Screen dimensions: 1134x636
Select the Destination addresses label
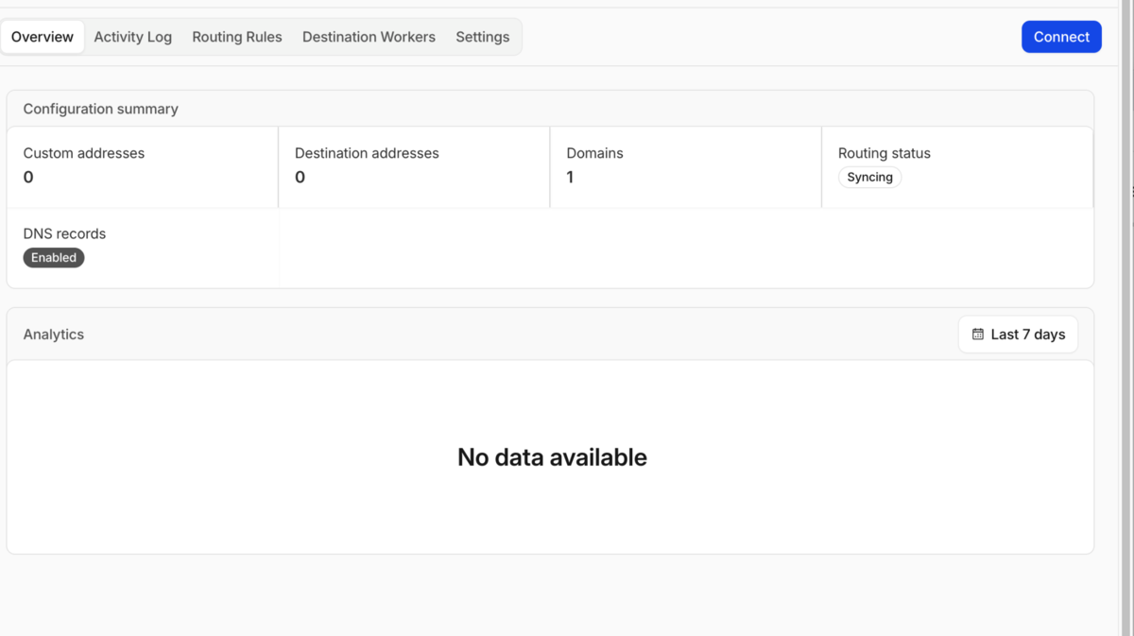tap(367, 153)
